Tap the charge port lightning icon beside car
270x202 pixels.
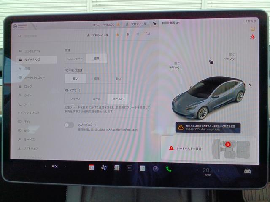(x=250, y=85)
